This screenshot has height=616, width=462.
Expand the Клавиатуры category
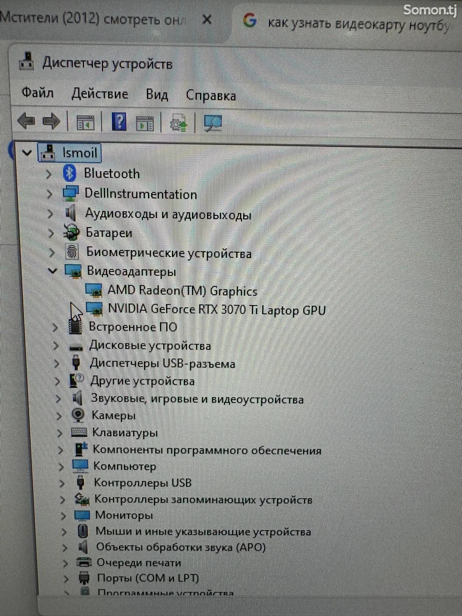pos(59,433)
